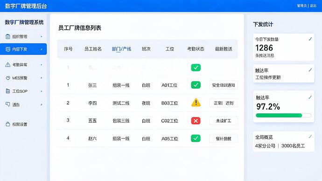Click the C02工位 cell
This screenshot has height=181, width=322.
click(169, 121)
